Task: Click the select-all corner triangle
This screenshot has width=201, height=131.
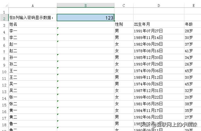Action: 6,6
